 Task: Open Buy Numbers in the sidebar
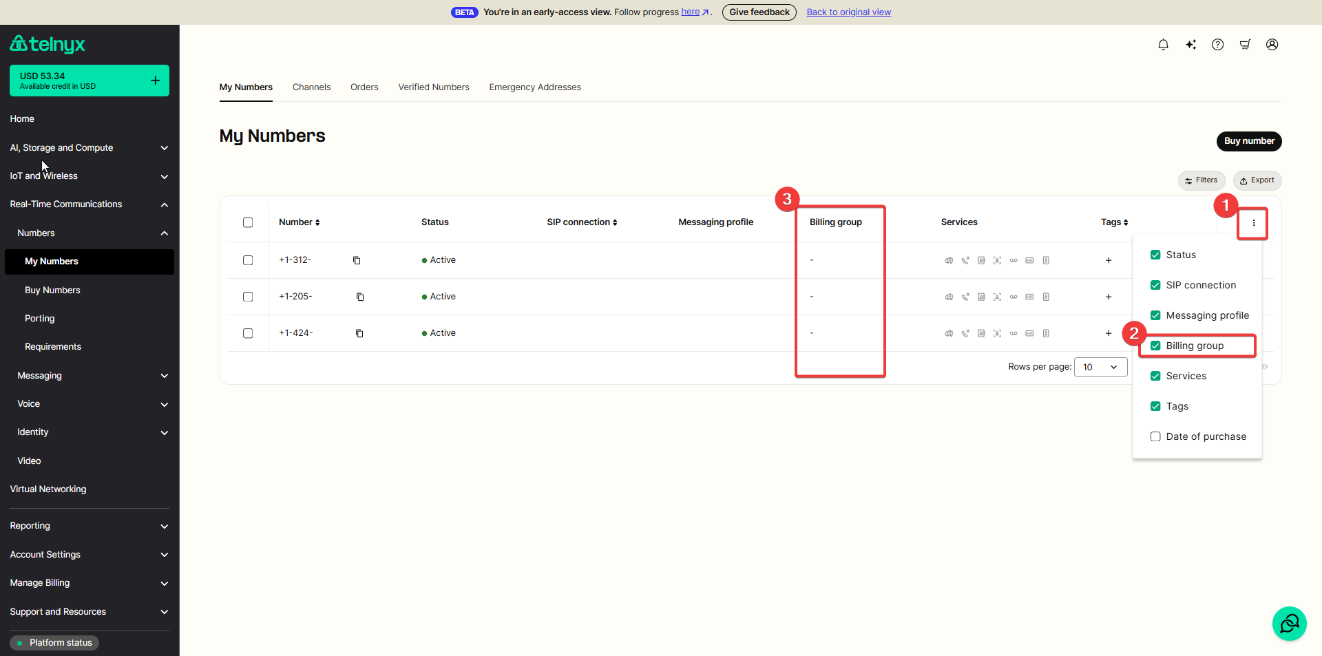[52, 290]
